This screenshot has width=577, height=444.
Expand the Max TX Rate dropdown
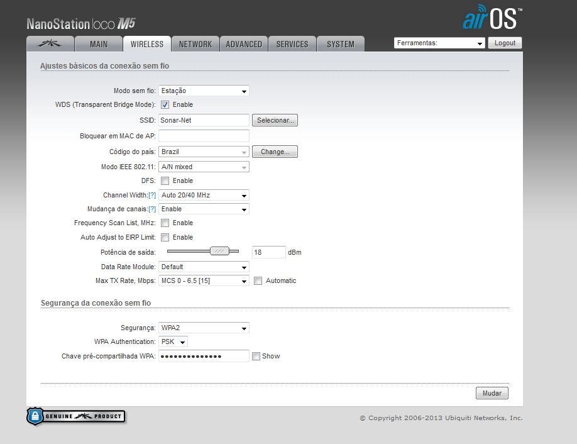click(204, 281)
